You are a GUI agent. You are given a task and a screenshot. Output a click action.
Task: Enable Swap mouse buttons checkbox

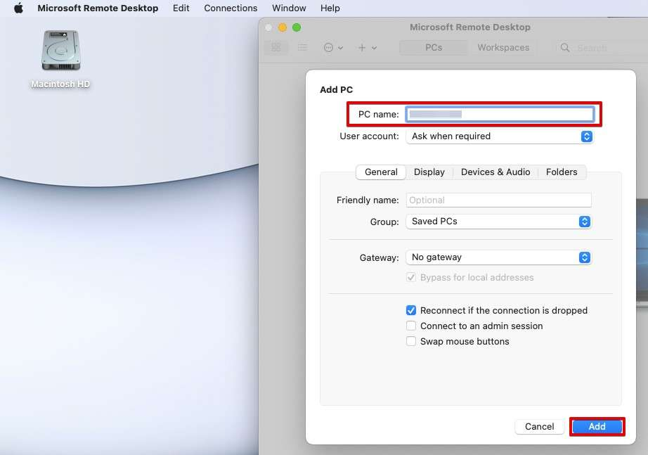coord(411,341)
